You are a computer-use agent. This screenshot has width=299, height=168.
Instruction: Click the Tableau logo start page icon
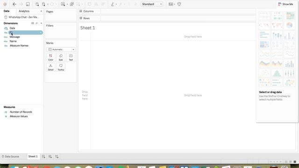(x=5, y=4)
